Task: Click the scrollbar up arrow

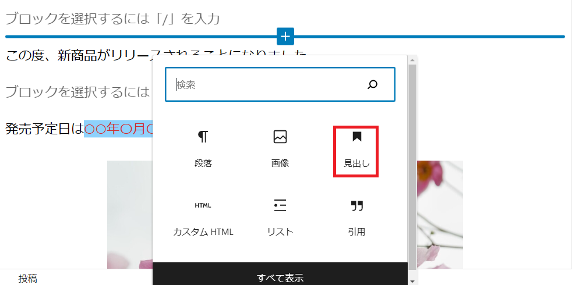Action: [x=412, y=59]
